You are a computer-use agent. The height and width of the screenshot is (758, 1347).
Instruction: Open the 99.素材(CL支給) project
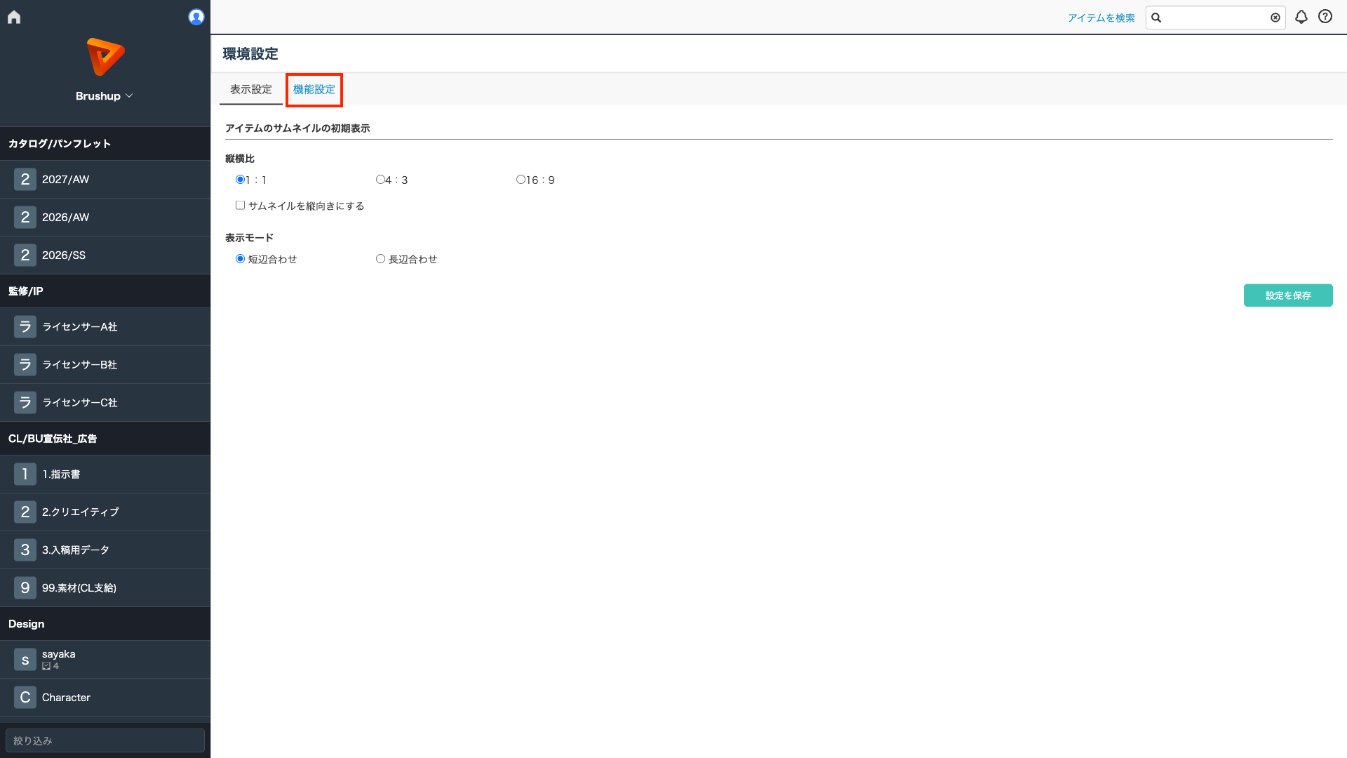(x=105, y=588)
